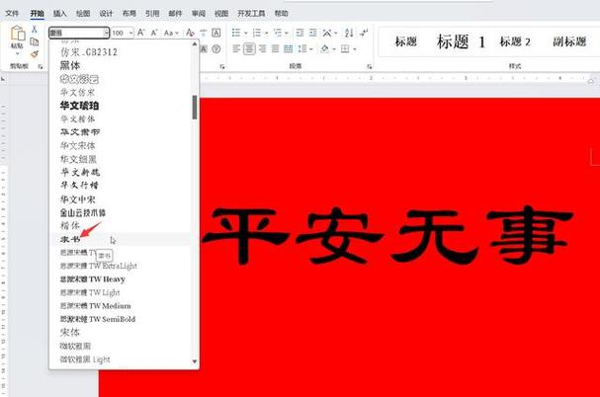Click the Paste (粘贴) clipboard icon
This screenshot has width=600, height=397.
tap(18, 34)
